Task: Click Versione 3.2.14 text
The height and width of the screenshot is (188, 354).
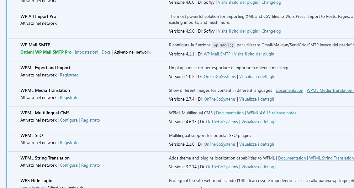Action: [x=183, y=167]
